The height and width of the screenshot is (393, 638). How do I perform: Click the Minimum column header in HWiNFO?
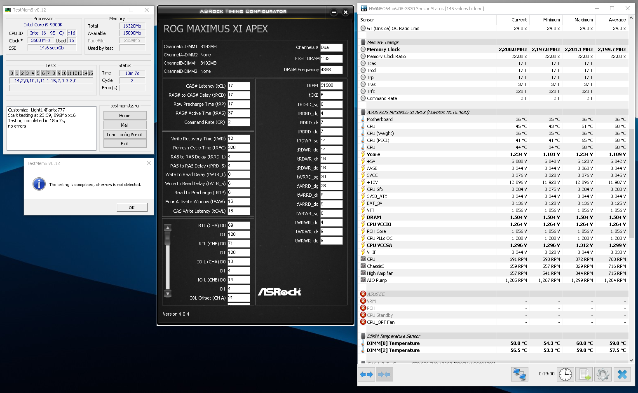click(x=546, y=20)
